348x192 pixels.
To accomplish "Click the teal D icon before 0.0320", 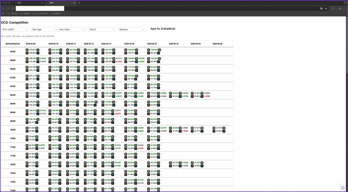I will (x=38, y=62).
